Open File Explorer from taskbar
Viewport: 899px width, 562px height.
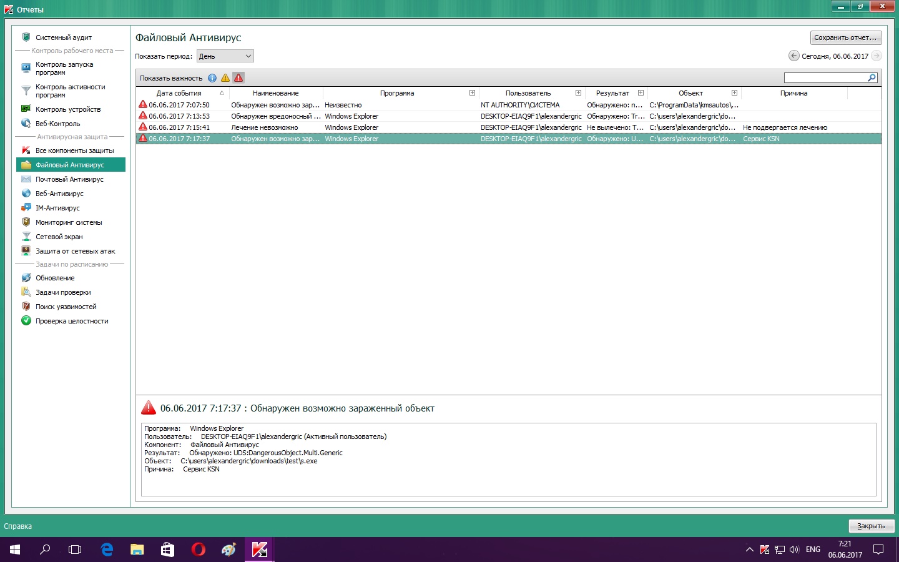point(137,550)
